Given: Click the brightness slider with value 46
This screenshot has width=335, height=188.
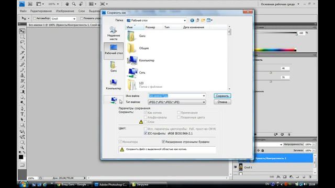Looking at the screenshot, I should tap(271, 73).
